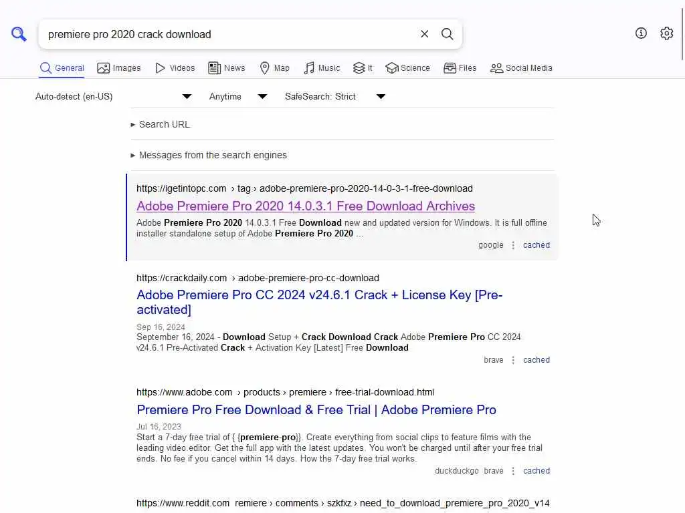Open the Auto-detect (en-US) language dropdown
The height and width of the screenshot is (513, 685).
[113, 96]
